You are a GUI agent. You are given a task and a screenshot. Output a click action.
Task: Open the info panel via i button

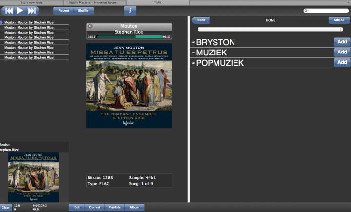tap(130, 11)
